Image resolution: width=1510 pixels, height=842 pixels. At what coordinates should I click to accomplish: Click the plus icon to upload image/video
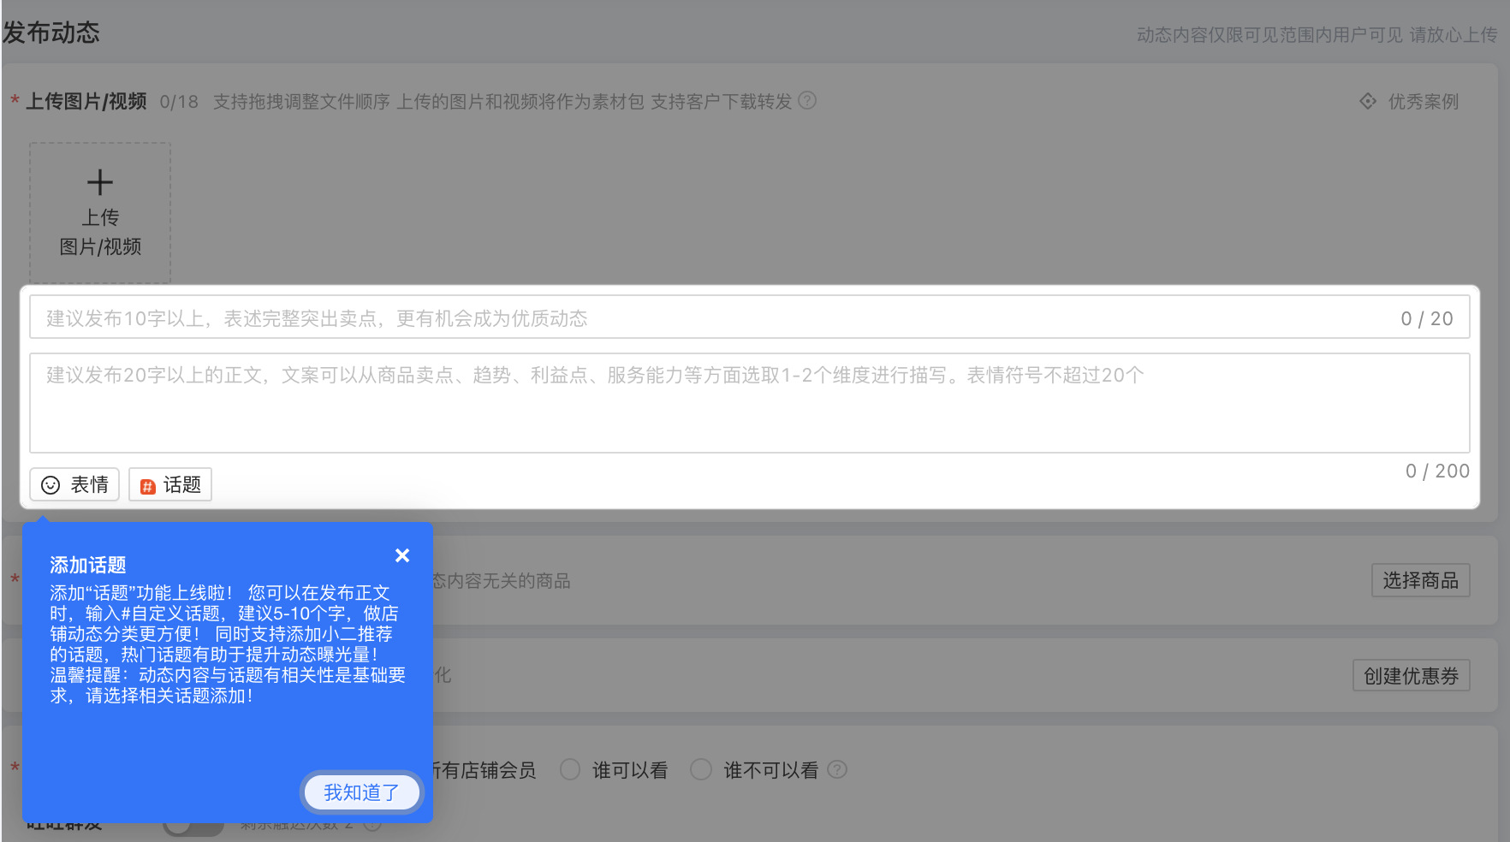point(100,182)
